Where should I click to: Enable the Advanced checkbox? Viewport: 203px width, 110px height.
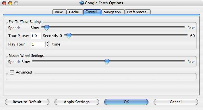point(12,72)
